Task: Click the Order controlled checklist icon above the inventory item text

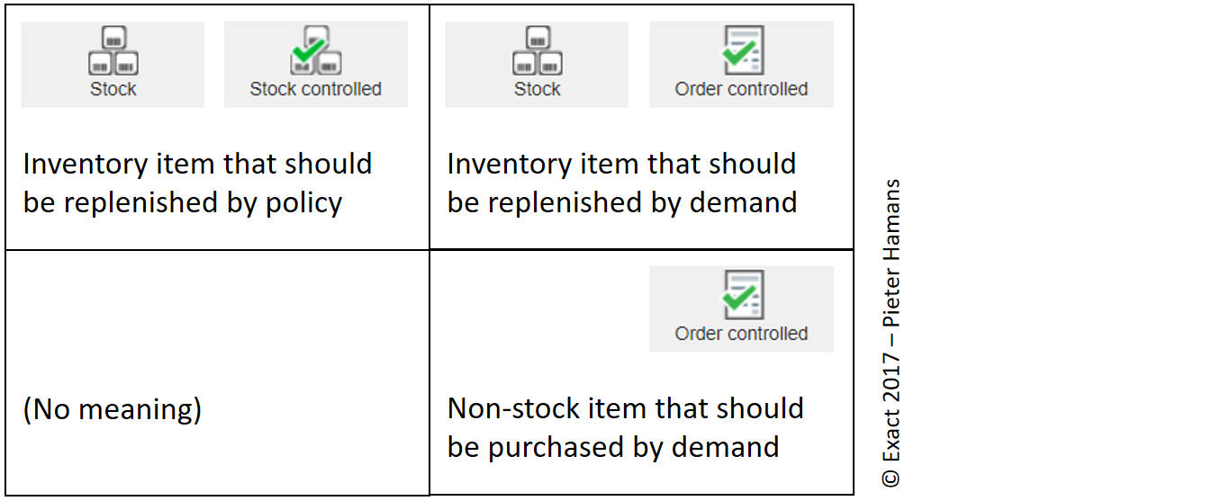Action: [x=742, y=50]
